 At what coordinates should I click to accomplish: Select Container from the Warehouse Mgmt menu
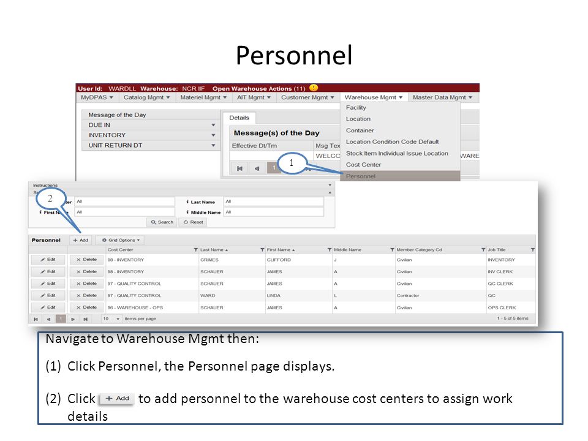[400, 130]
